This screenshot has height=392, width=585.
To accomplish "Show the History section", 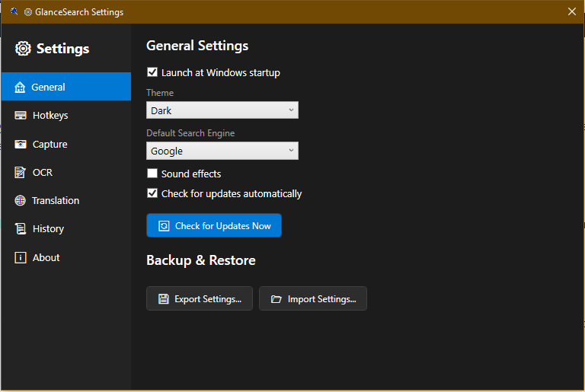I will tap(66, 228).
